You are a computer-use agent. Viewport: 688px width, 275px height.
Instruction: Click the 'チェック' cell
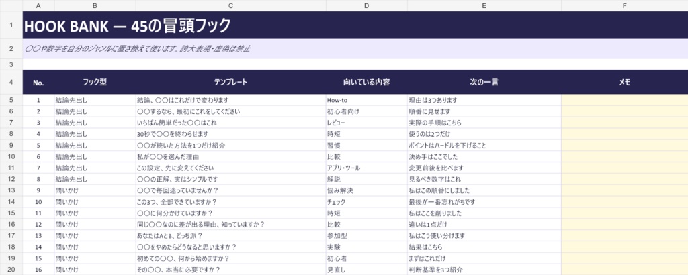(x=366, y=202)
